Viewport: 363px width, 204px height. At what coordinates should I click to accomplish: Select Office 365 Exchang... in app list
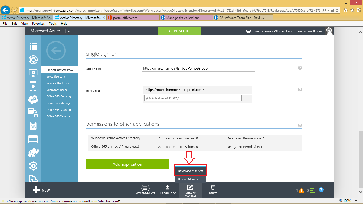60,96
